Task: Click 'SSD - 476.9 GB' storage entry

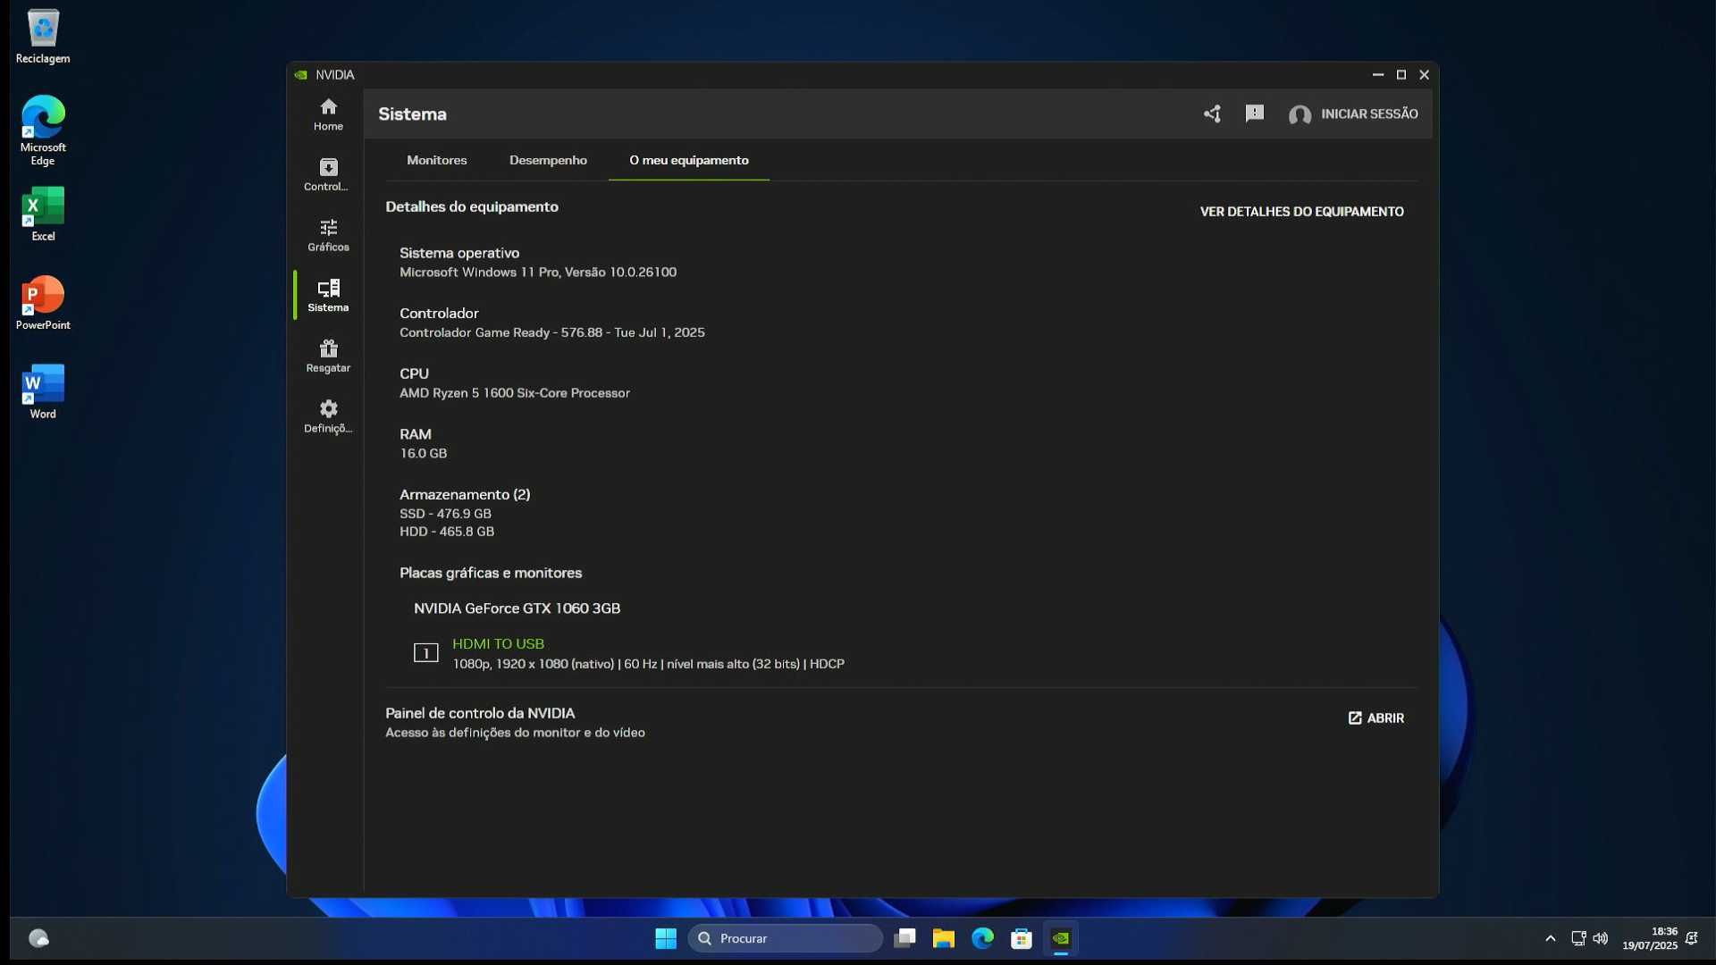Action: [x=445, y=514]
